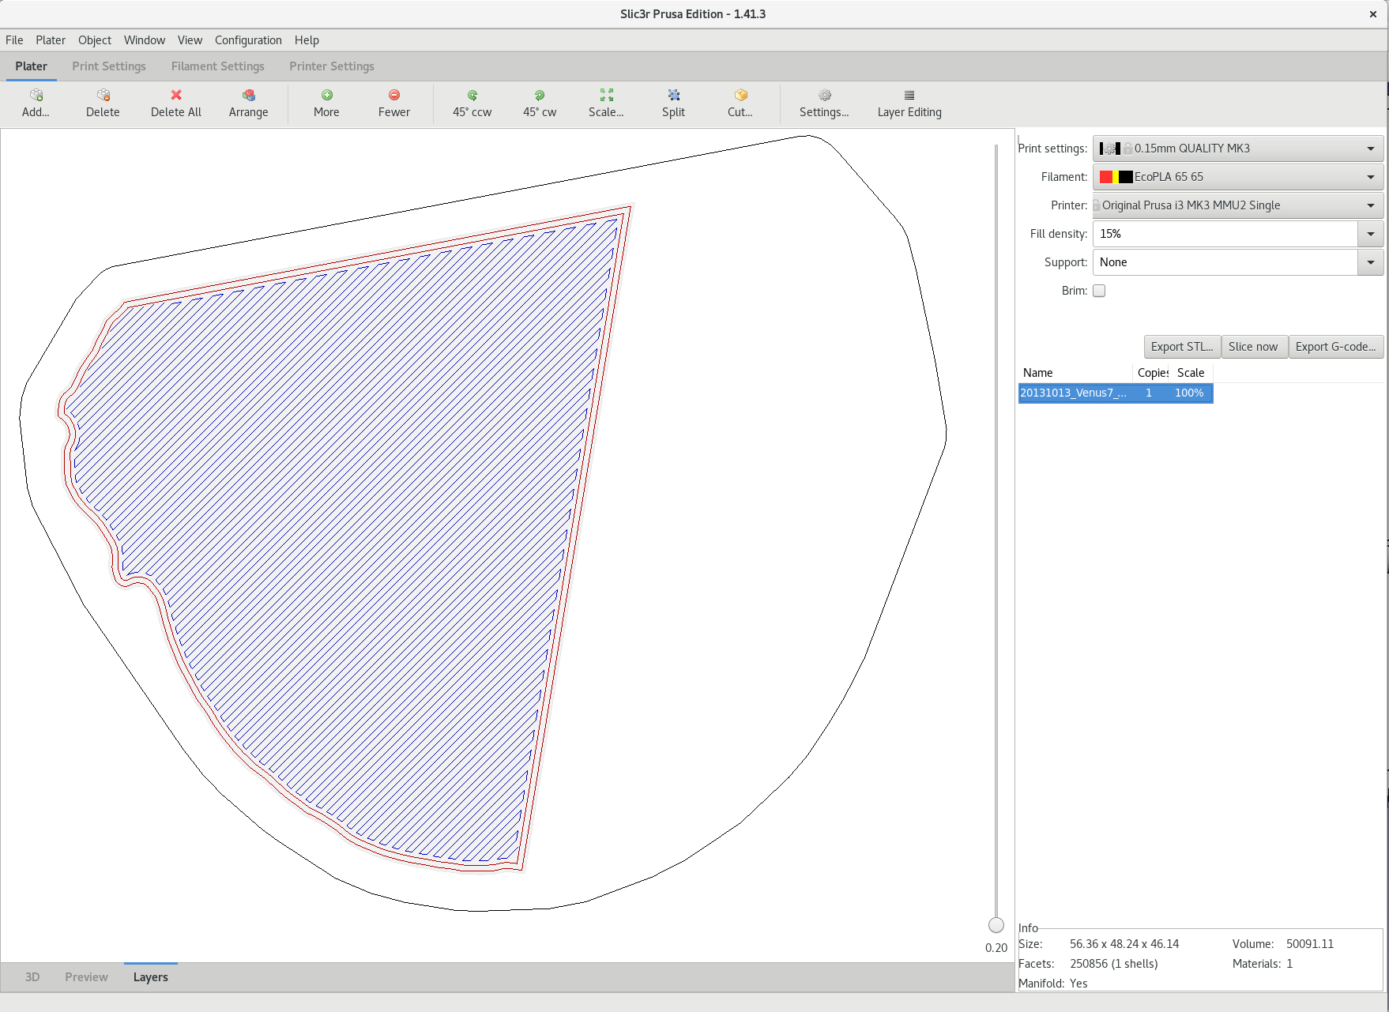This screenshot has width=1389, height=1012.
Task: Click the Slice now button
Action: pyautogui.click(x=1253, y=347)
